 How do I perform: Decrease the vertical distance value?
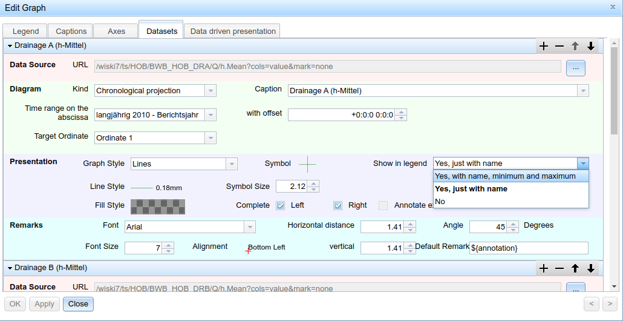411,251
